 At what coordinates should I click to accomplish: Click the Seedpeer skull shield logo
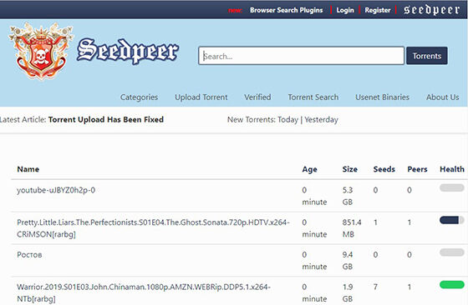[41, 51]
